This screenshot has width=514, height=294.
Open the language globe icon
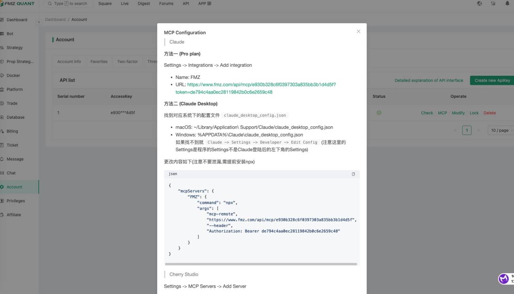(479, 4)
